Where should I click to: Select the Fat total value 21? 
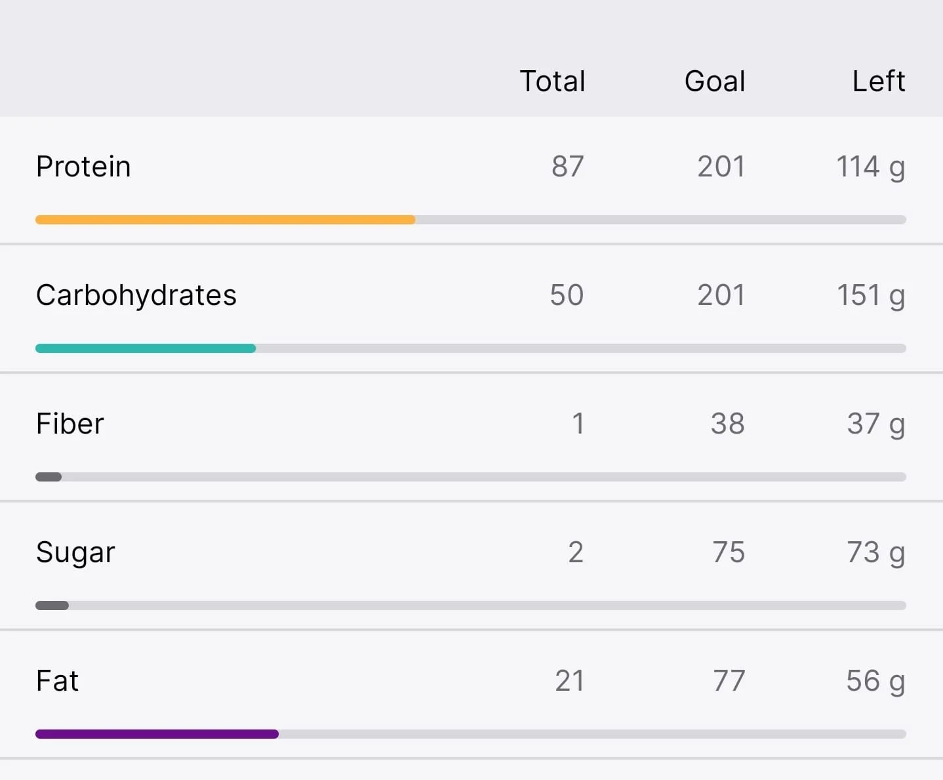569,681
